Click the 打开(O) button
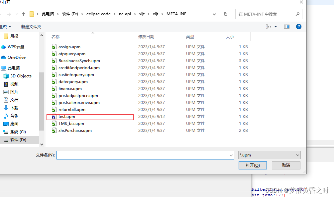Viewport: 334px width, 197px height. pos(253,165)
